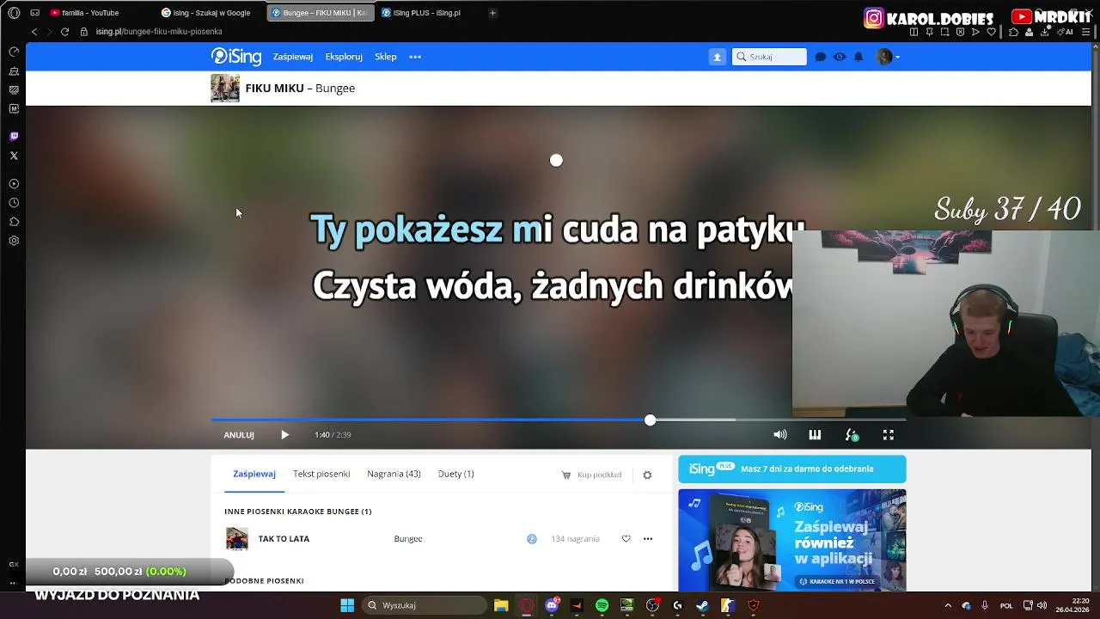
Task: Click the iSing logo in header
Action: click(236, 57)
